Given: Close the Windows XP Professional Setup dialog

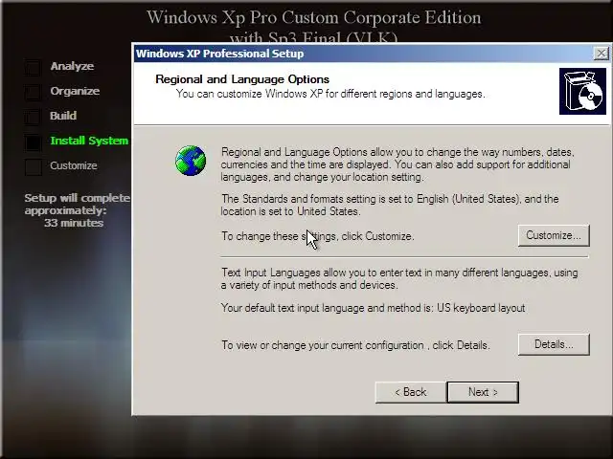Looking at the screenshot, I should pos(601,54).
